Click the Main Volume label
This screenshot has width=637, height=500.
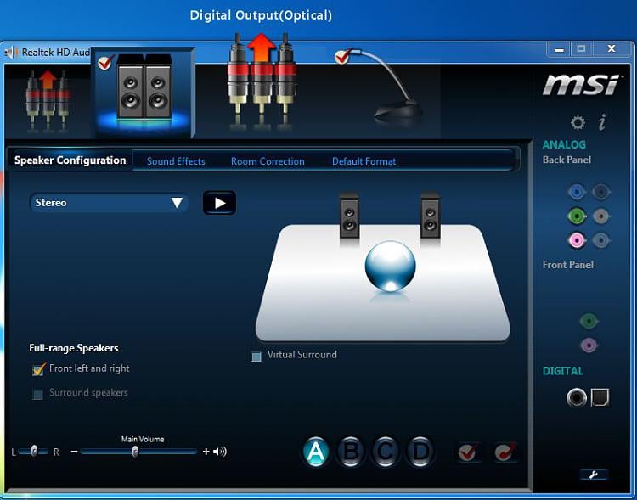[x=143, y=439]
